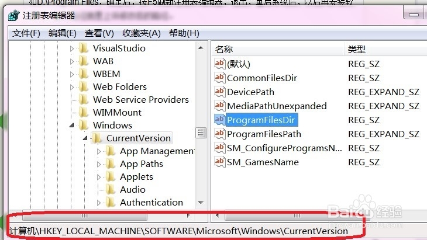Click the values pane horizontal scrollbar thumb
The image size is (427, 240).
click(297, 216)
